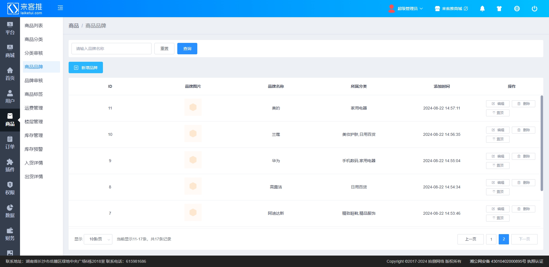
Task: Click the brand name search field
Action: [x=112, y=49]
